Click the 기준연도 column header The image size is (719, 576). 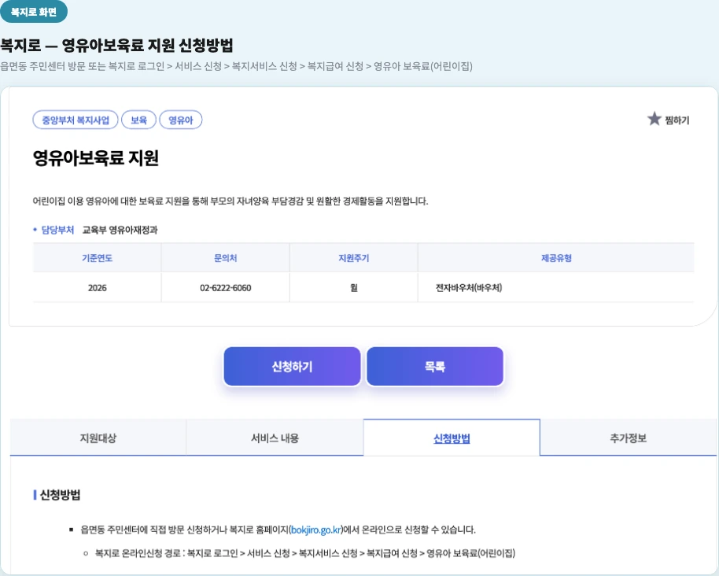pyautogui.click(x=98, y=258)
